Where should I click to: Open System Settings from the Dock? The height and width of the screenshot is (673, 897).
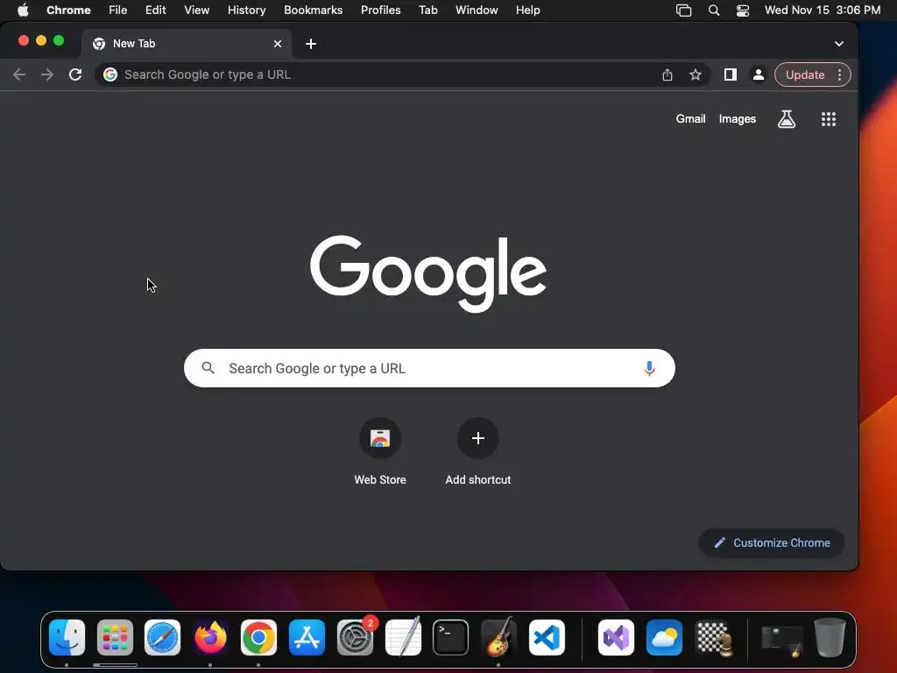[355, 637]
